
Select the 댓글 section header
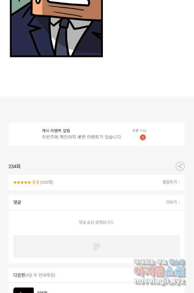click(17, 202)
